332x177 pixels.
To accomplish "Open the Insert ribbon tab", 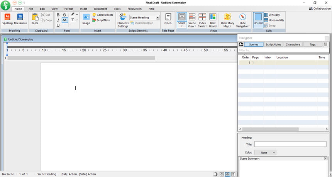I will 84,9.
